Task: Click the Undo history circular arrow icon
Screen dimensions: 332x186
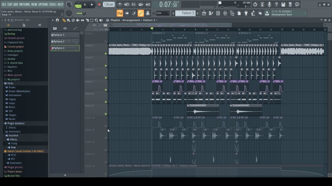Action: [x=255, y=4]
